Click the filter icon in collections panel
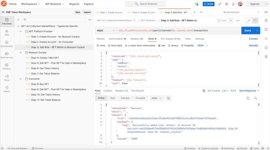 25,20
